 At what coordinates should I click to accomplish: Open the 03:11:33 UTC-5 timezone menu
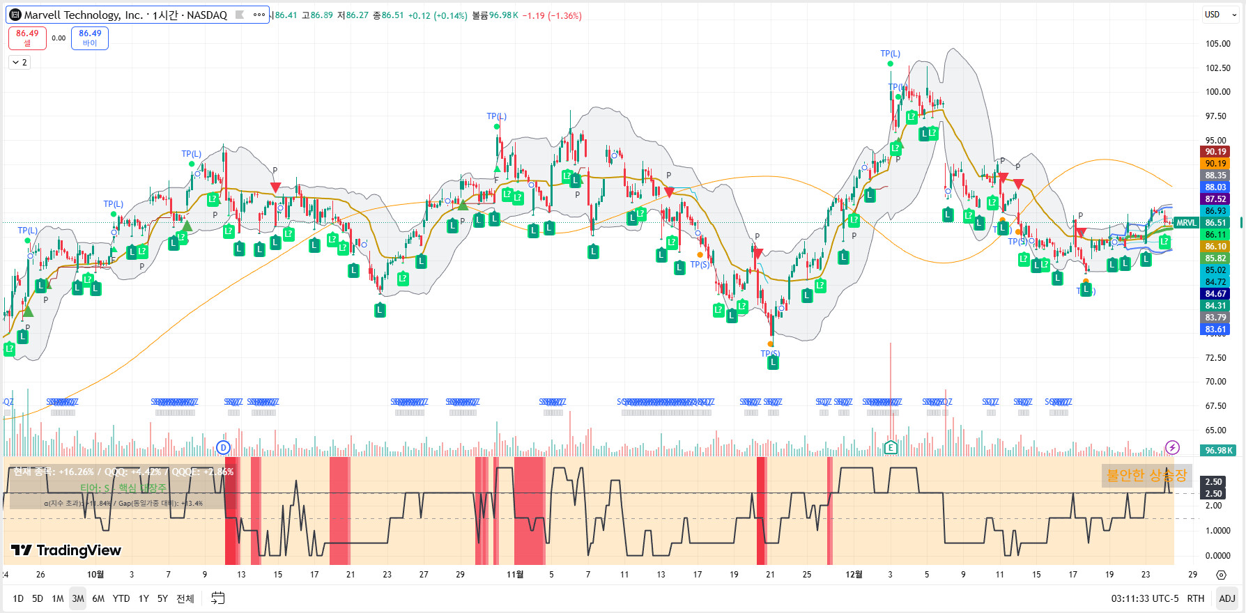(x=1145, y=598)
